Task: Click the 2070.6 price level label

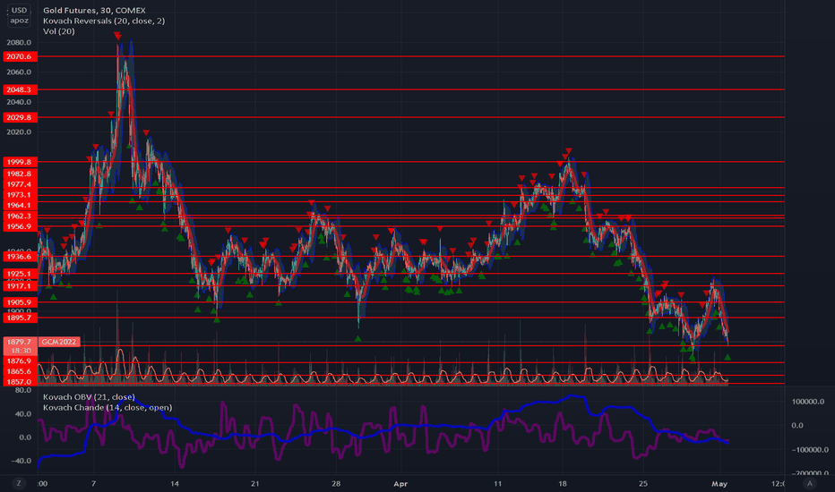Action: tap(19, 56)
